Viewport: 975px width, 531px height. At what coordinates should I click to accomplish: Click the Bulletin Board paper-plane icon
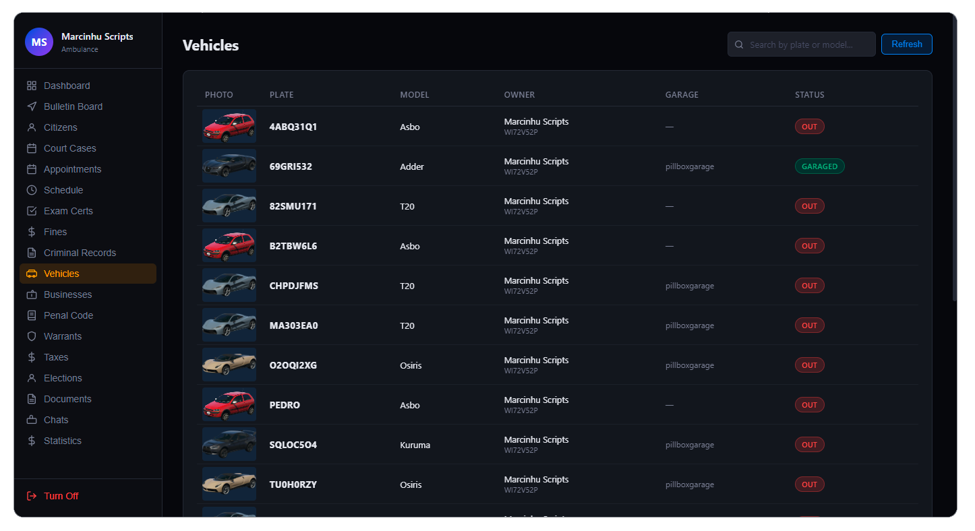32,106
